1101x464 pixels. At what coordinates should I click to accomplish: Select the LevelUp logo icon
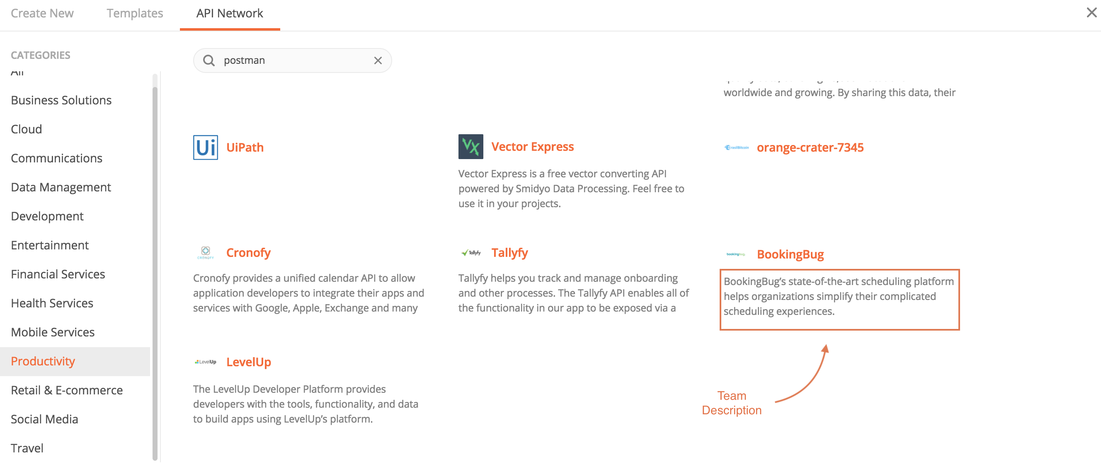[205, 361]
